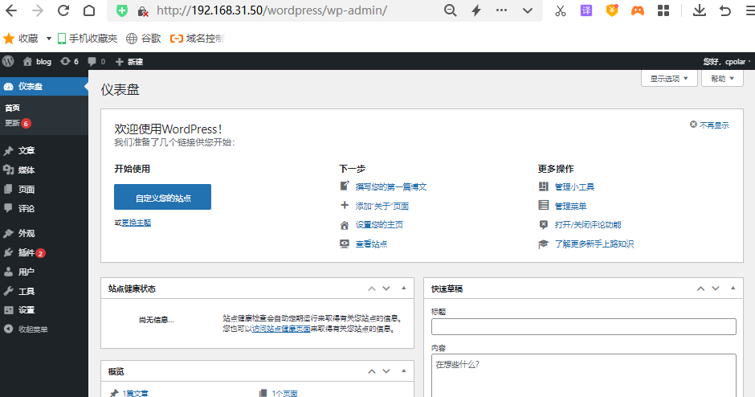The height and width of the screenshot is (397, 755).
Task: Toggle 快速草稿 panel collapse triangle
Action: (733, 289)
